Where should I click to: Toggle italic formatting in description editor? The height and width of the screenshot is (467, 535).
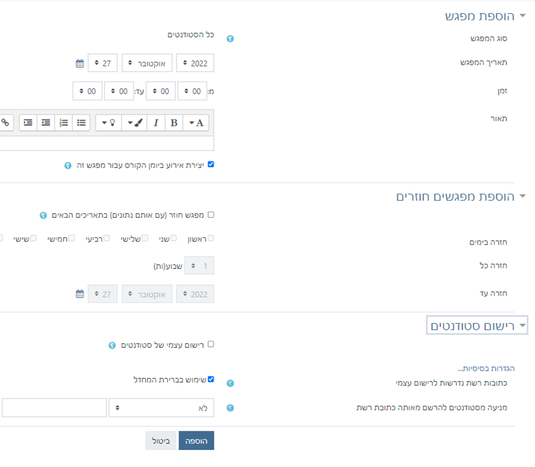point(156,123)
